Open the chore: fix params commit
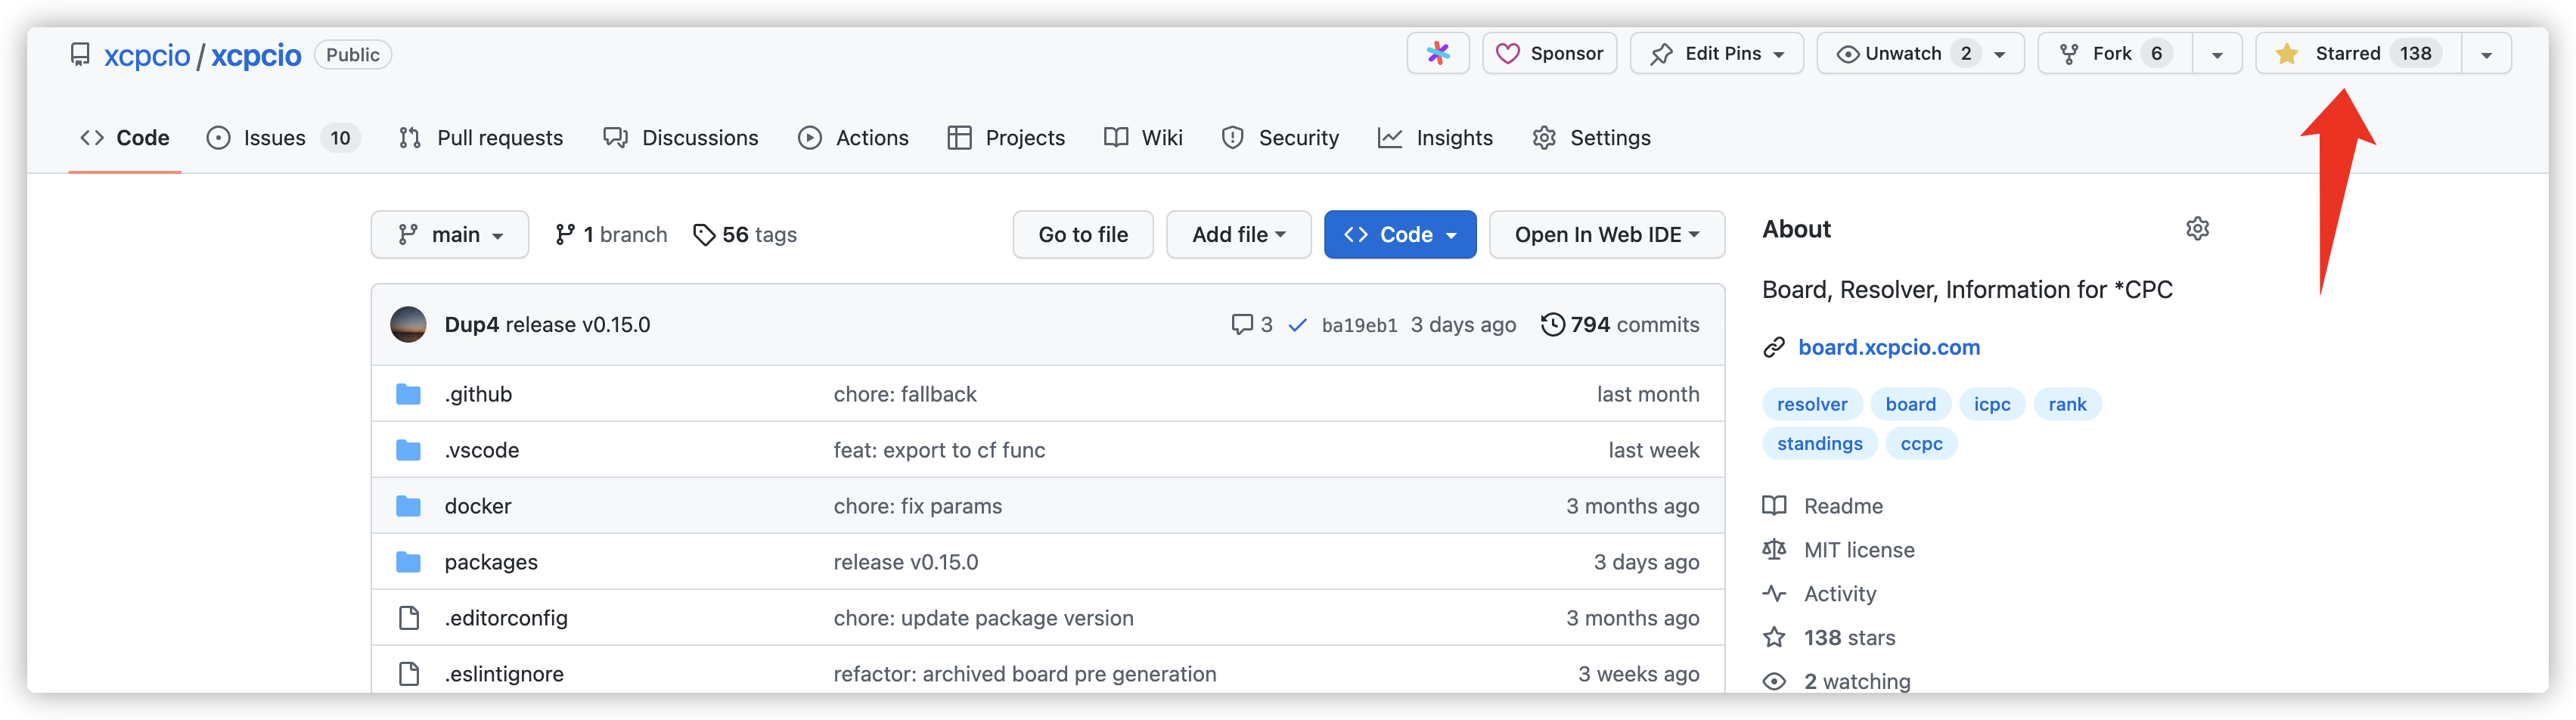This screenshot has height=720, width=2576. [917, 507]
